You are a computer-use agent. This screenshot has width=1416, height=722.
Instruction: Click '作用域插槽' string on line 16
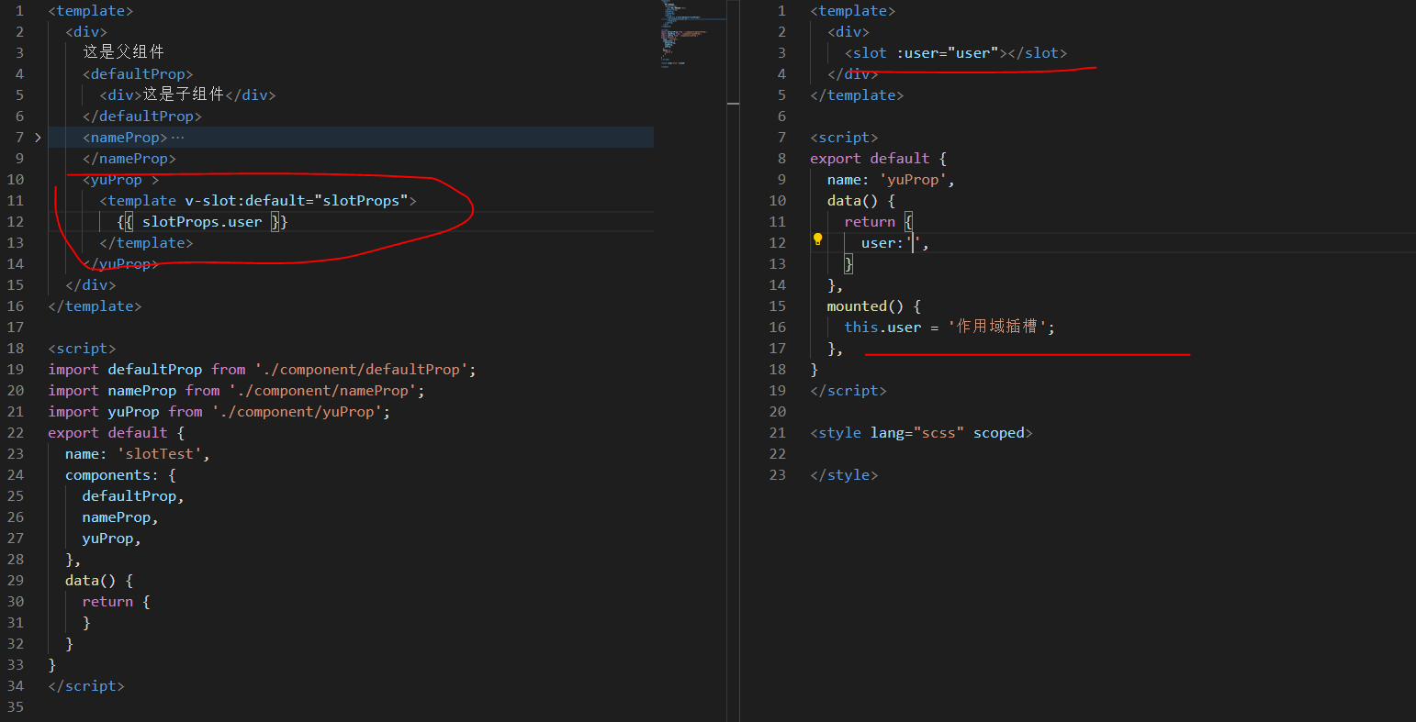[997, 327]
